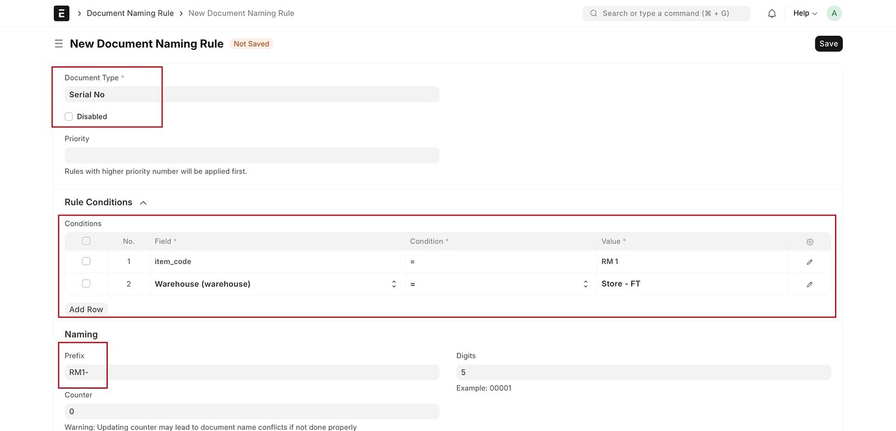Edit the item_code condition row pencil icon
This screenshot has width=896, height=431.
(x=809, y=261)
